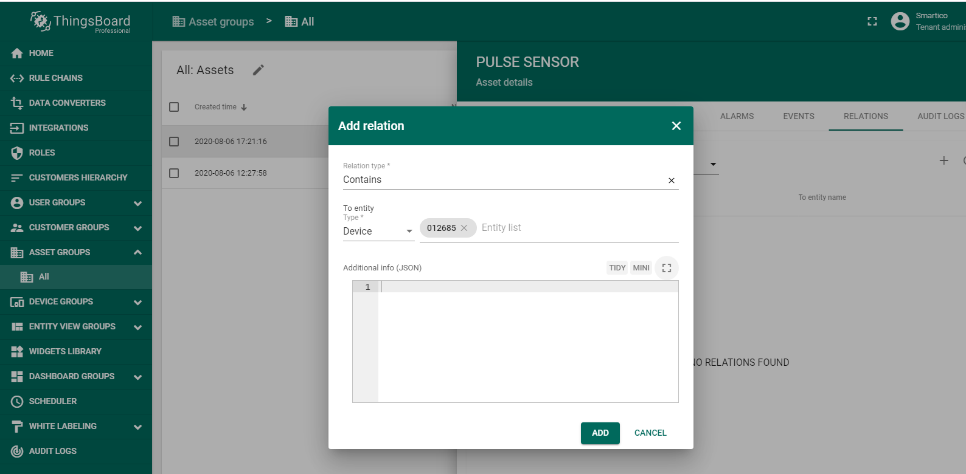Expand the Device Groups menu
Screen dimensions: 966x474
[137, 302]
